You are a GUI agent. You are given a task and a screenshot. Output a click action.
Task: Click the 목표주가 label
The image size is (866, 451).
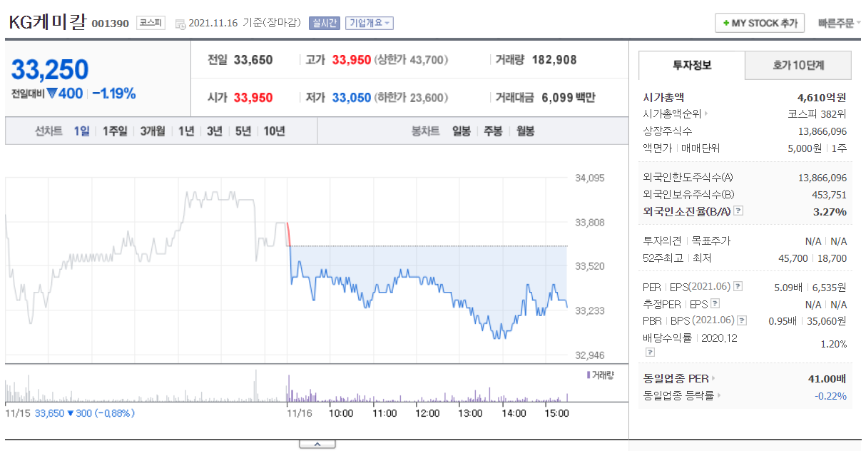point(711,241)
